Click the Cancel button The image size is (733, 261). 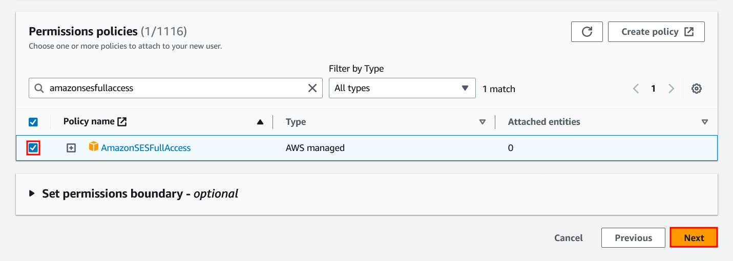point(569,238)
